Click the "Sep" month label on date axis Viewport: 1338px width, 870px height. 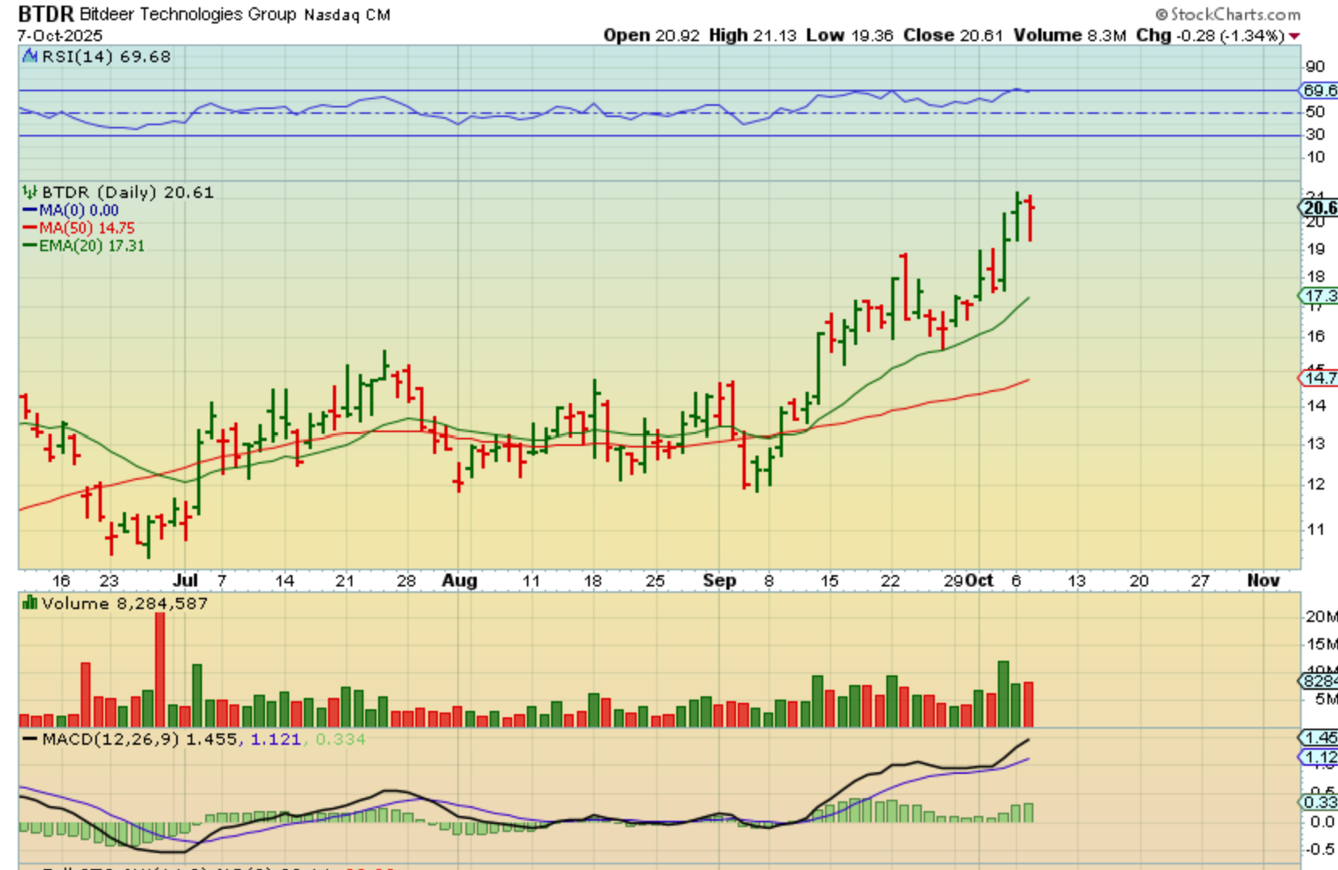(719, 581)
